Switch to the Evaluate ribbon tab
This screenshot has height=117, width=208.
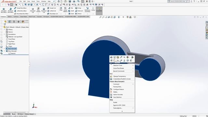coord(39,17)
